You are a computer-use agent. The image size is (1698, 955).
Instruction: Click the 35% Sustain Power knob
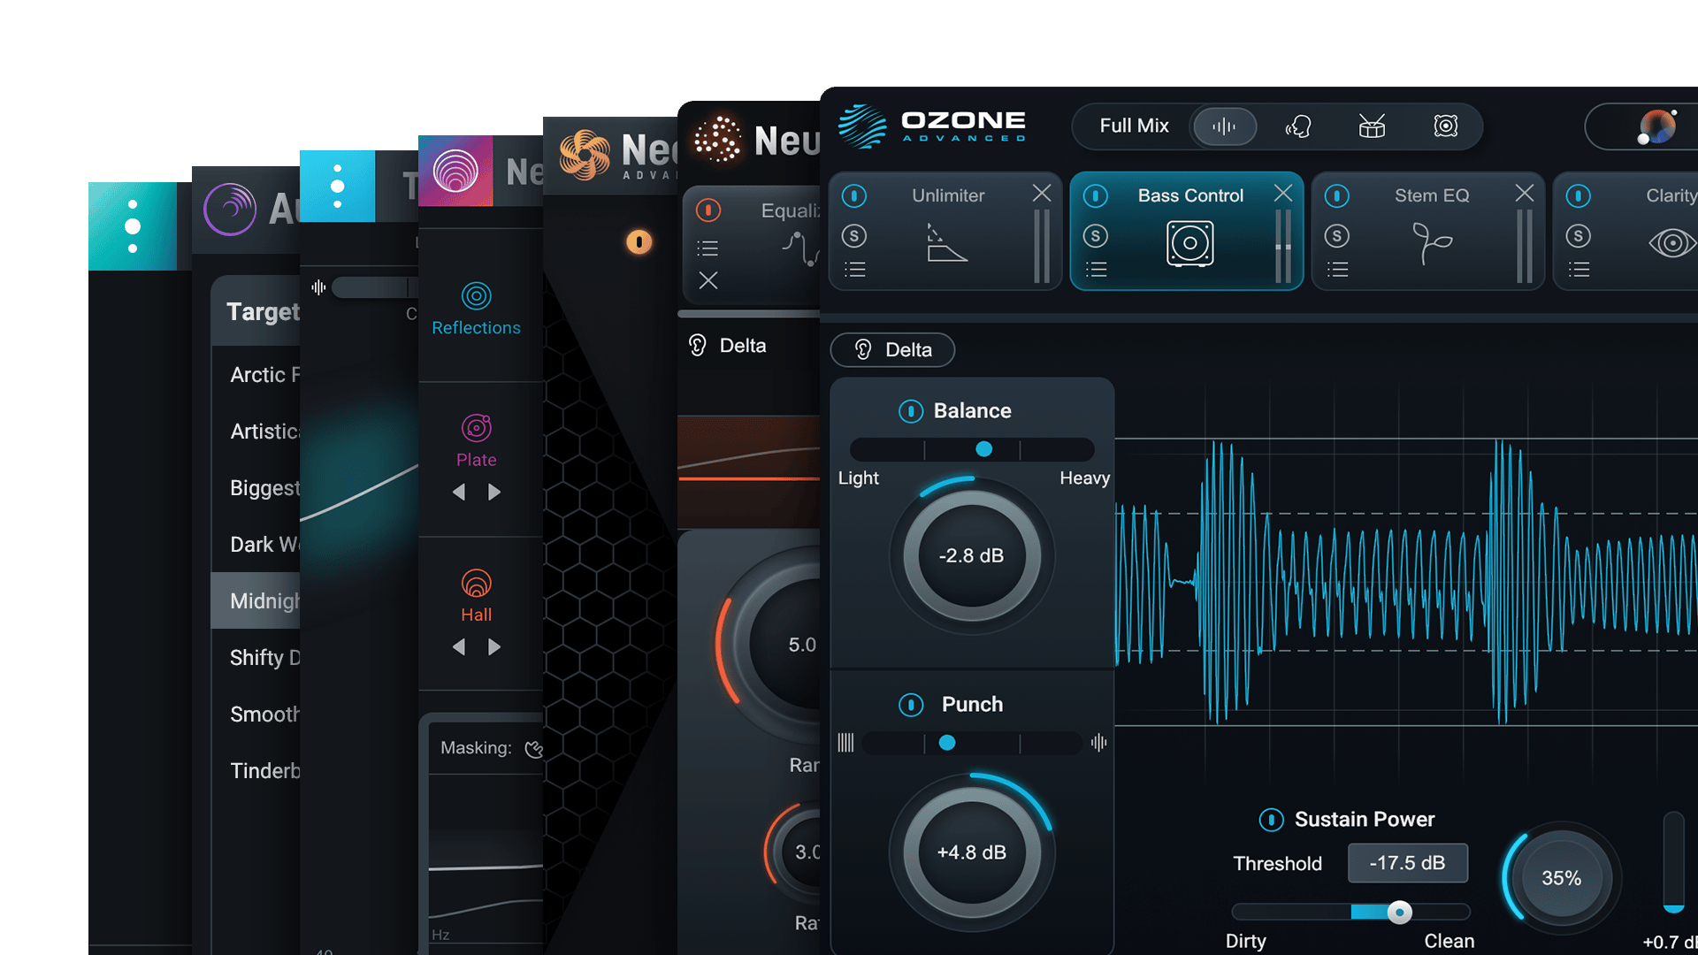tap(1561, 878)
